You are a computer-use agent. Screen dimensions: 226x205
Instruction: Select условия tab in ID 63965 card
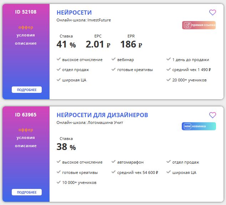[26, 137]
